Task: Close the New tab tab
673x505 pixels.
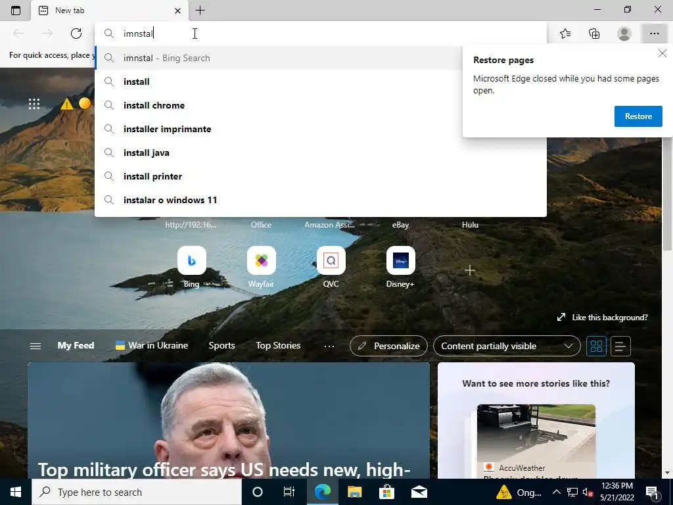Action: click(x=177, y=11)
